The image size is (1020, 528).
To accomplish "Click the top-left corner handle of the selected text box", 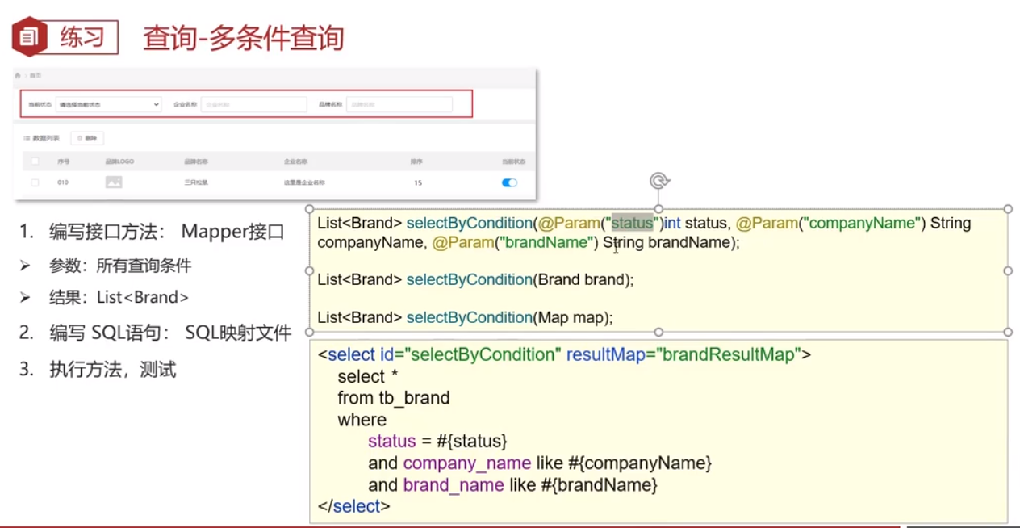I will coord(310,209).
